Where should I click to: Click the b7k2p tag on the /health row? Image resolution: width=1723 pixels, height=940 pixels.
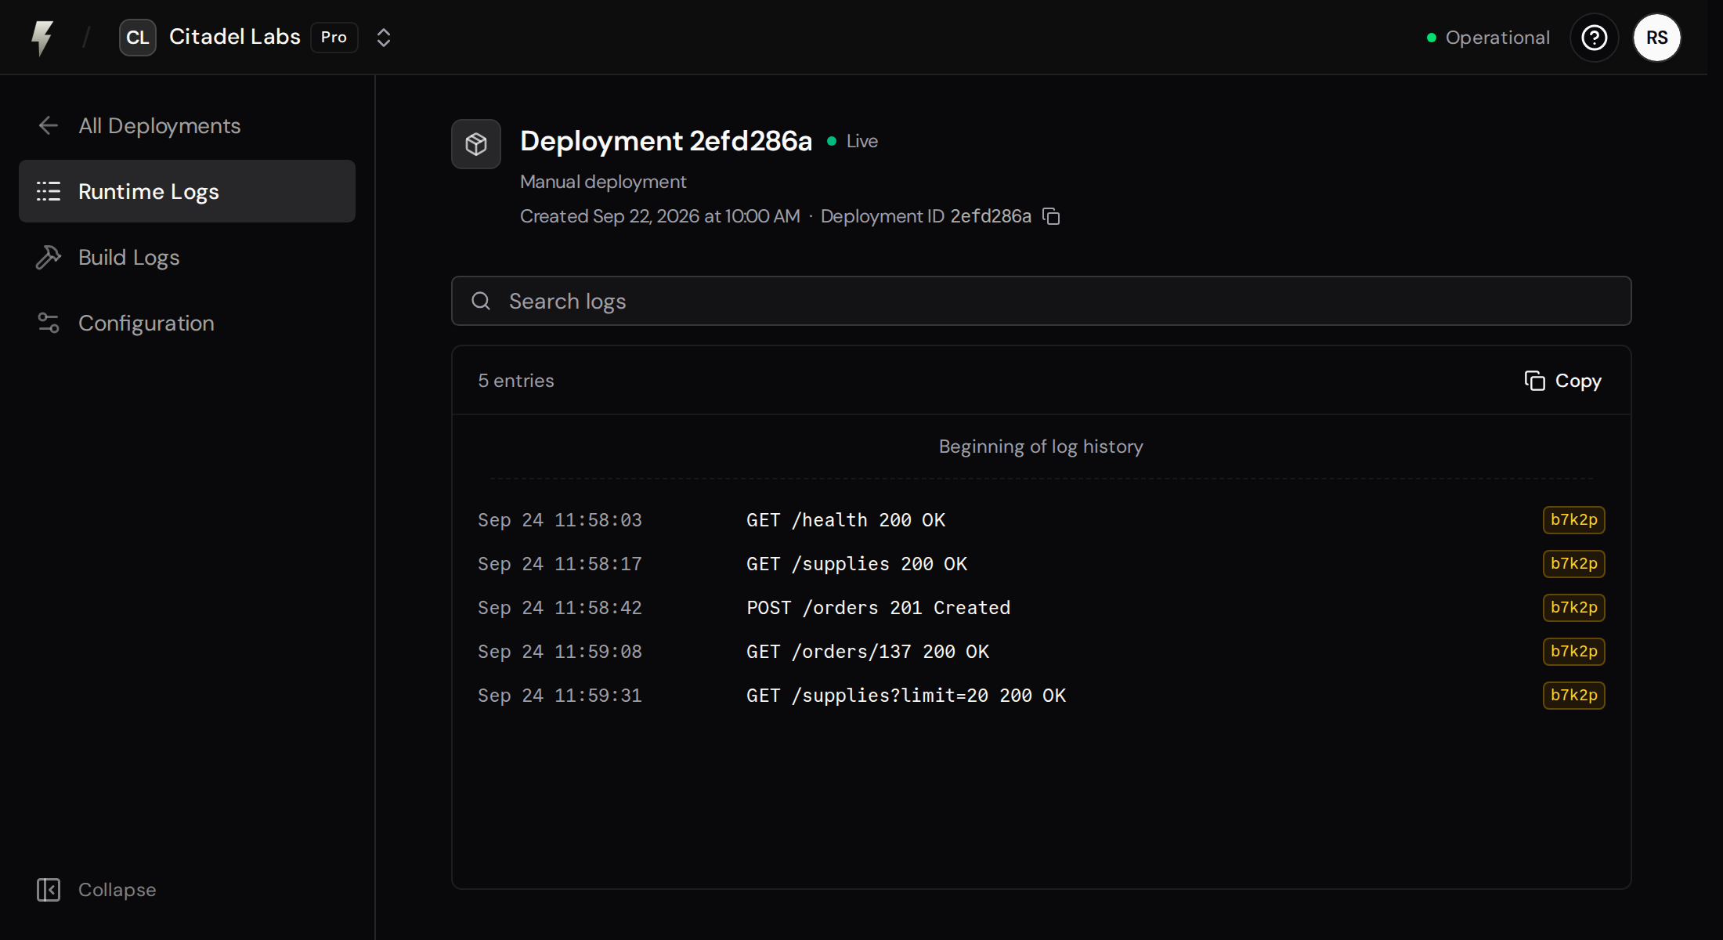(x=1574, y=520)
